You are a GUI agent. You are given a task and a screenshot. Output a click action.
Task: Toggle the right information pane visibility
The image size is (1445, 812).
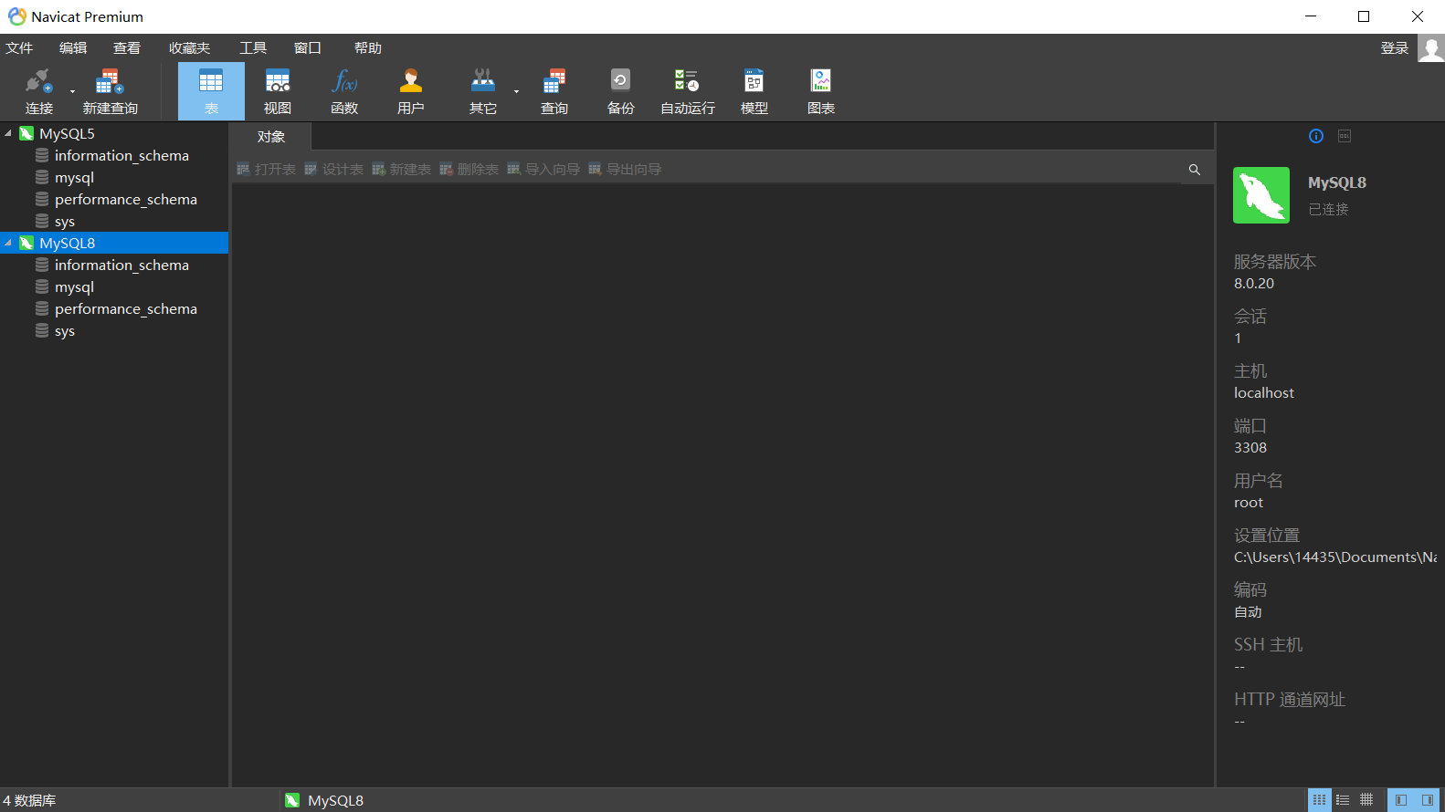pos(1428,800)
